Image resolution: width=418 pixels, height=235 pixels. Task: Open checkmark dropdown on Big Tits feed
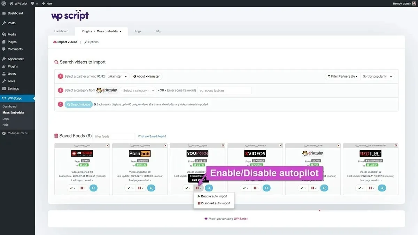click(188, 188)
